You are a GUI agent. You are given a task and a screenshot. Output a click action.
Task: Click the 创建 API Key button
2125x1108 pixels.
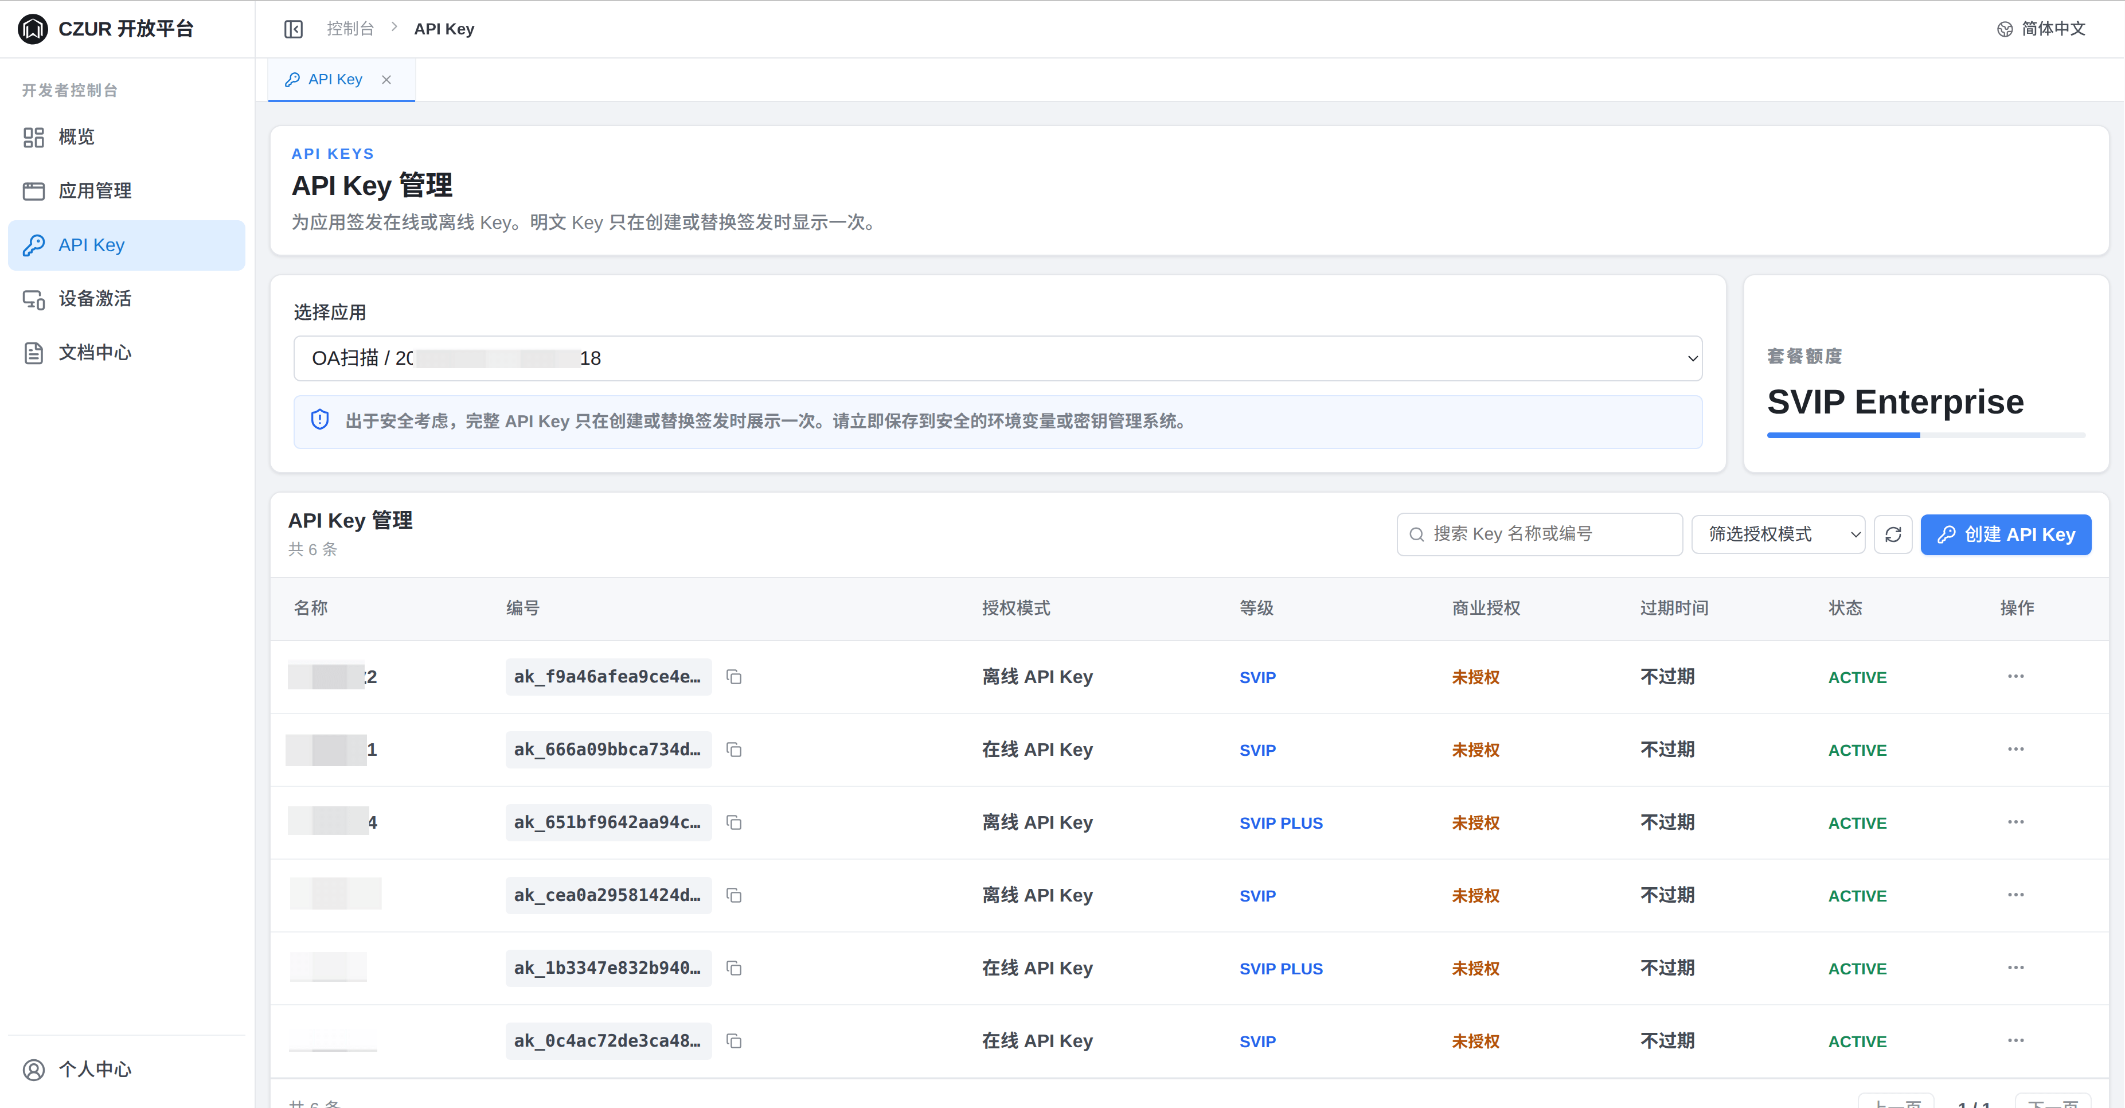pyautogui.click(x=2005, y=535)
